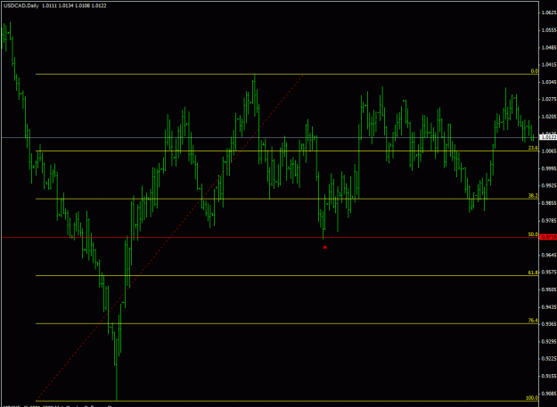Click the 1.0415 price axis label
The image size is (557, 407).
click(x=548, y=65)
